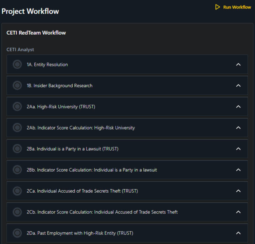
Task: Click the Run Workflow button label
Action: click(237, 7)
